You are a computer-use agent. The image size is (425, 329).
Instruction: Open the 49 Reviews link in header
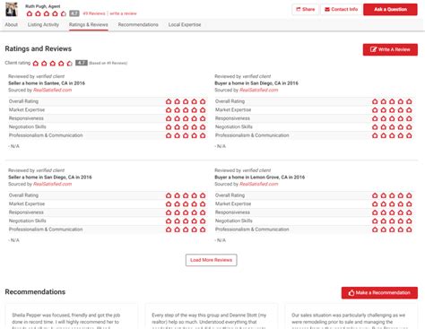94,13
